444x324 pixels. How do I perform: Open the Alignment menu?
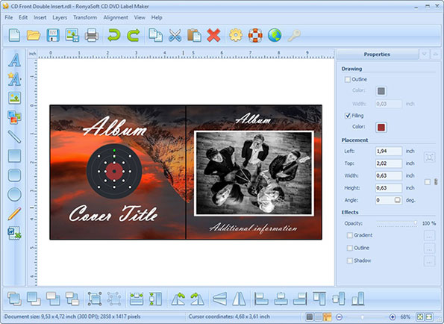(116, 18)
